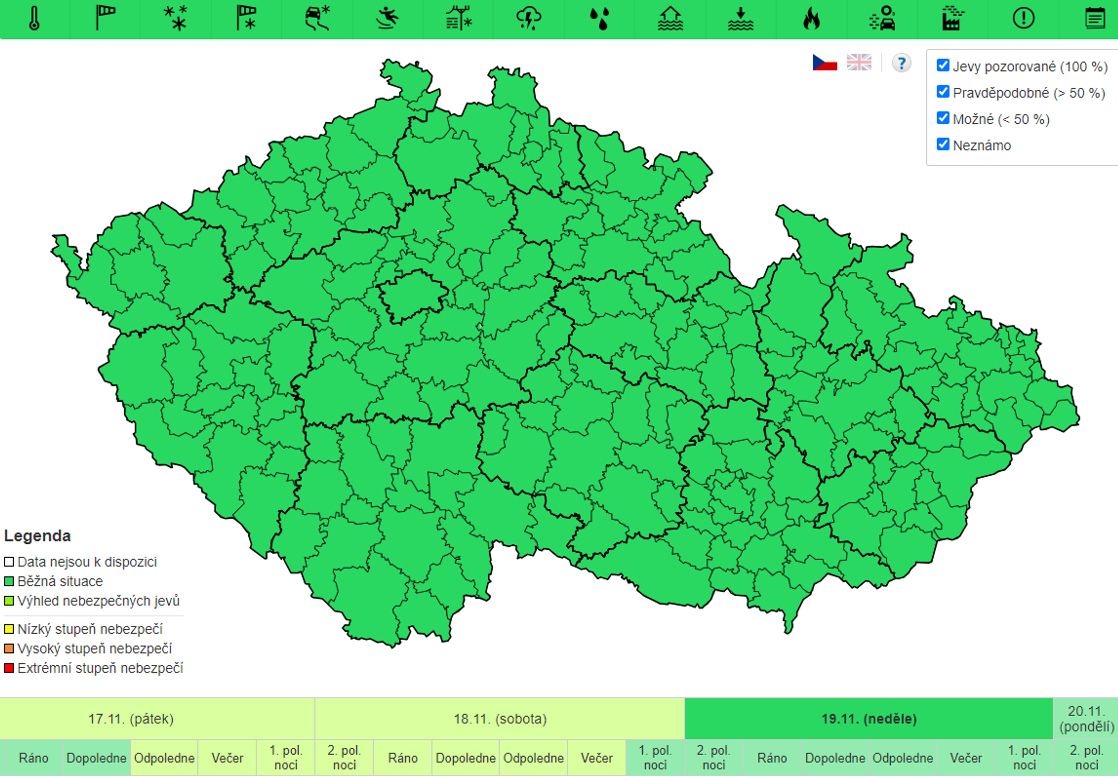The image size is (1118, 776).
Task: Select the power lines icing icon
Action: pyautogui.click(x=459, y=19)
